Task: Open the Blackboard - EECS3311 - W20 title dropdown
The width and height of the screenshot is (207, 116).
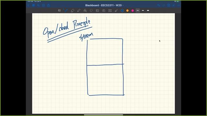Action: [104, 5]
